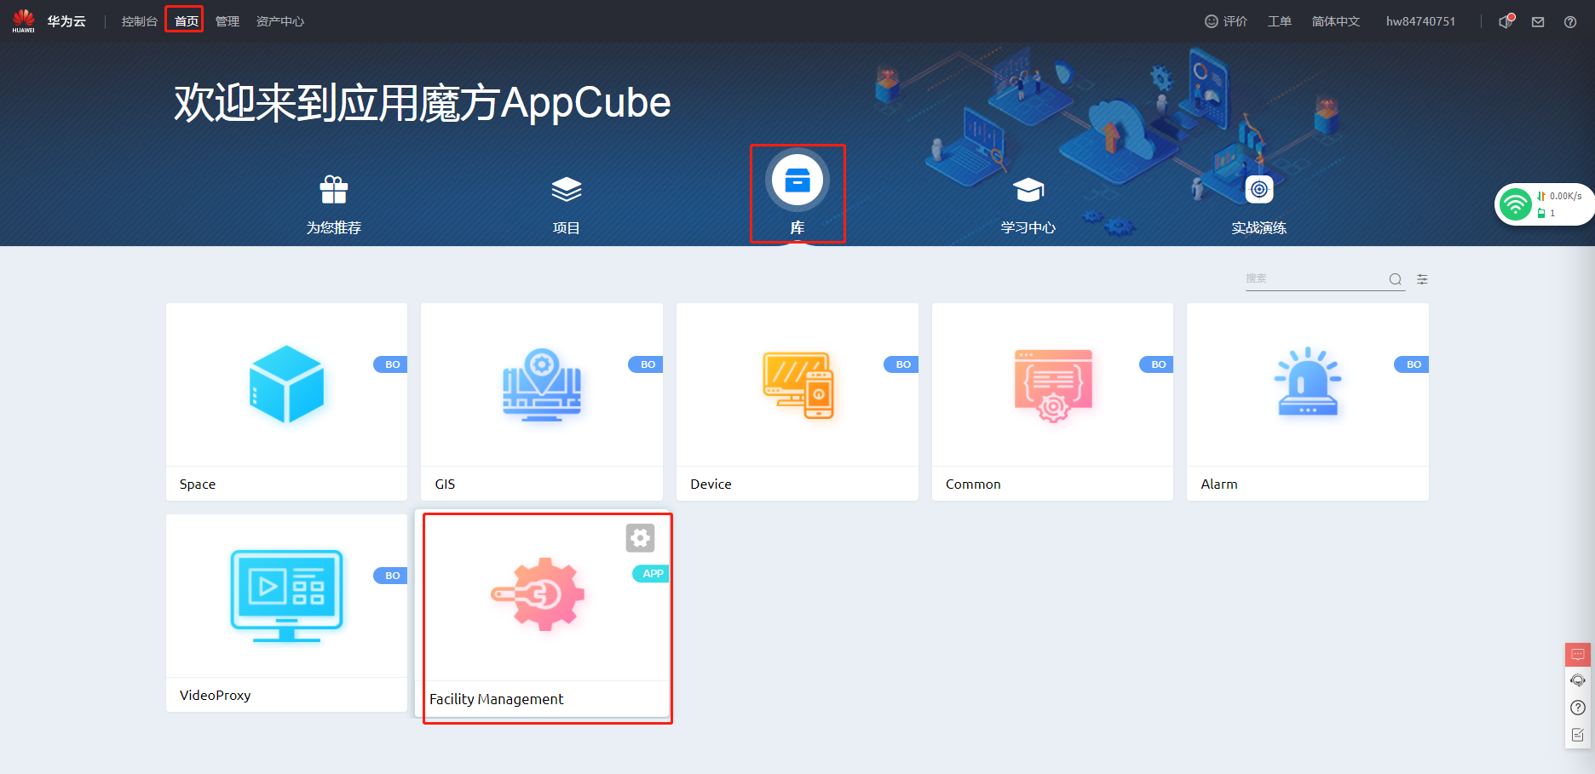This screenshot has height=774, width=1595.
Task: Click the APP badge on Facility Management
Action: [x=652, y=574]
